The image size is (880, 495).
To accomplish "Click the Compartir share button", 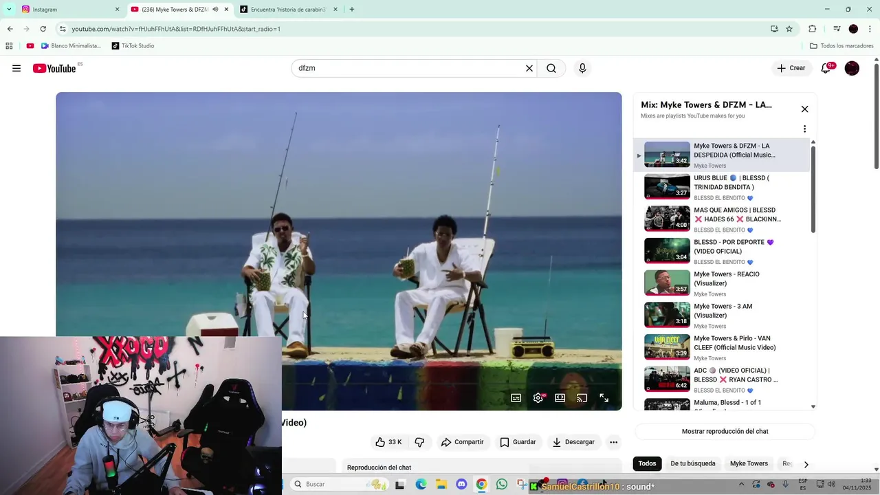I will 463,442.
